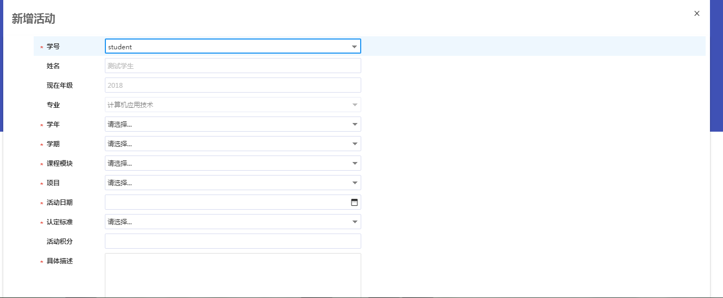Select the student text in 学号 combo box
This screenshot has height=298, width=723.
[x=120, y=47]
